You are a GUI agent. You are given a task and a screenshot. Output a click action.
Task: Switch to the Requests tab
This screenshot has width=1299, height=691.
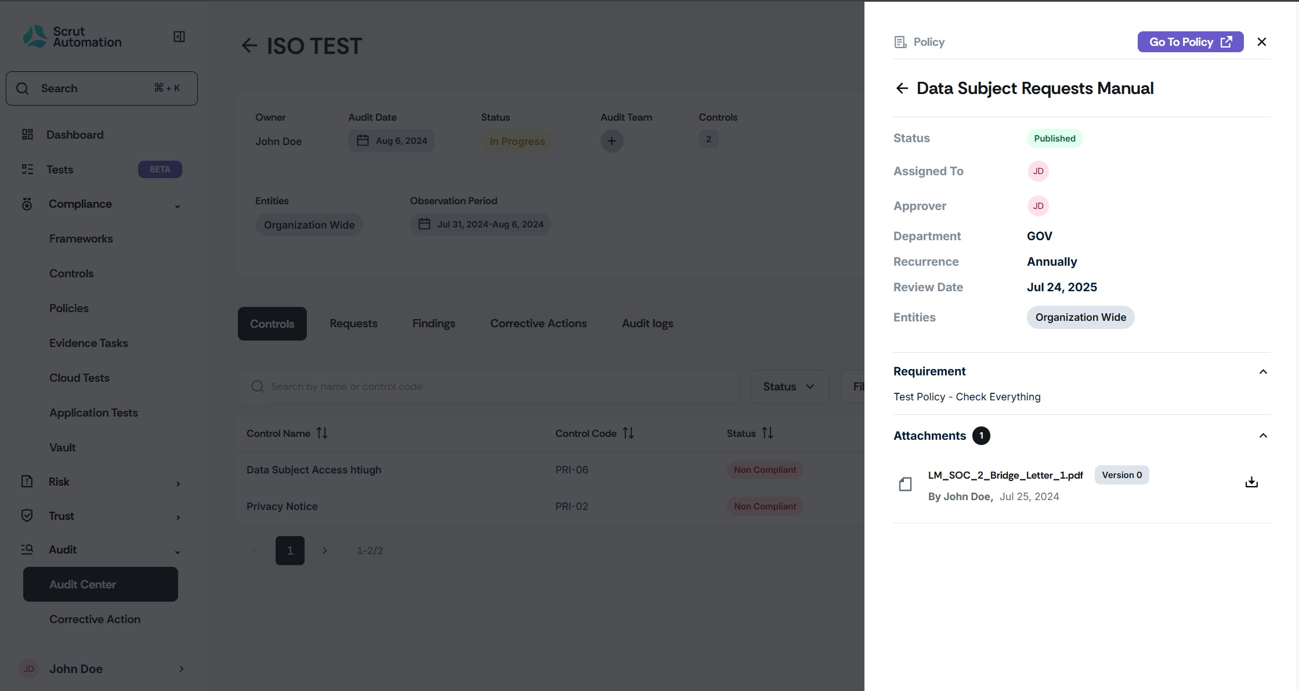click(x=353, y=324)
